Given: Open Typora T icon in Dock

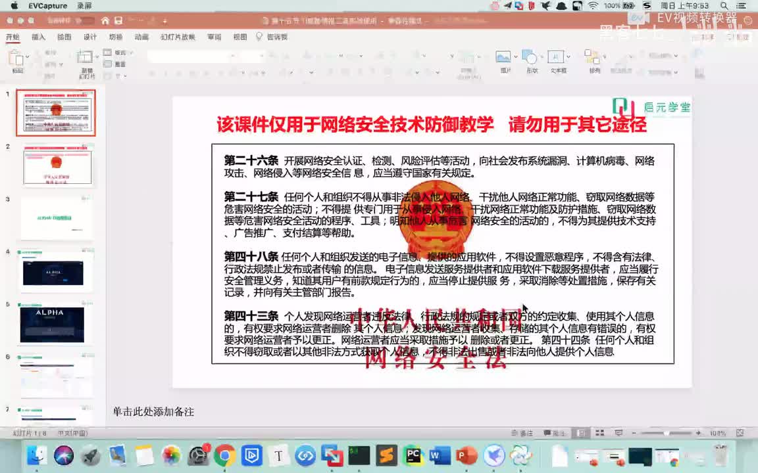Looking at the screenshot, I should 278,455.
